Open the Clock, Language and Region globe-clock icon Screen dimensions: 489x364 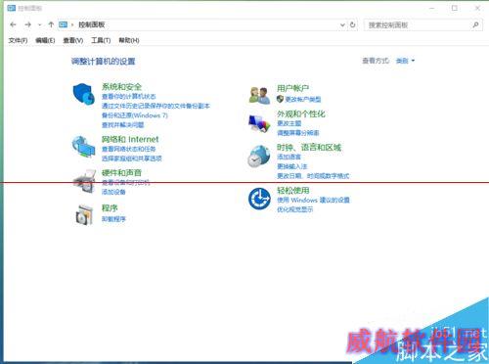[259, 156]
